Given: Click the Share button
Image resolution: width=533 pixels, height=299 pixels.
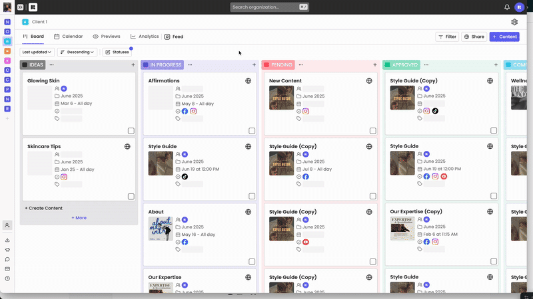Looking at the screenshot, I should click(474, 37).
